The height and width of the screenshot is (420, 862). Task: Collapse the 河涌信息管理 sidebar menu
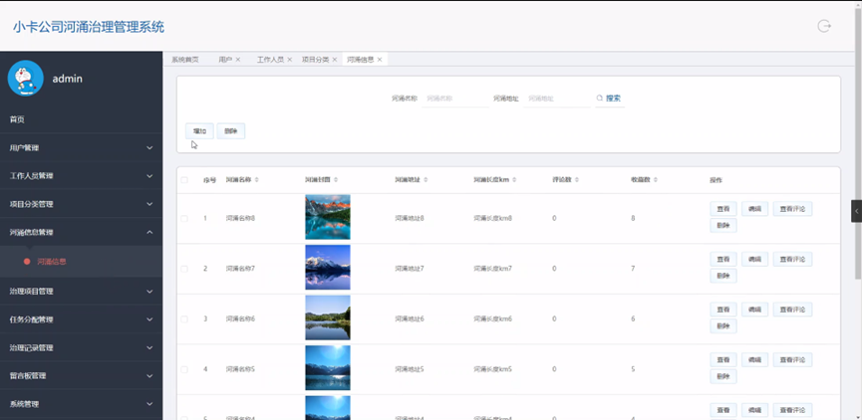(x=81, y=232)
